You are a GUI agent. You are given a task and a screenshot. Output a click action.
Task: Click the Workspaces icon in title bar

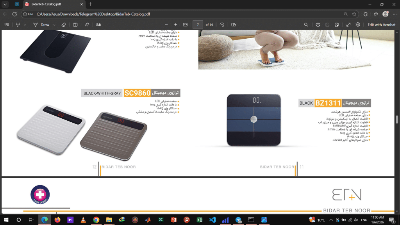tap(17, 4)
